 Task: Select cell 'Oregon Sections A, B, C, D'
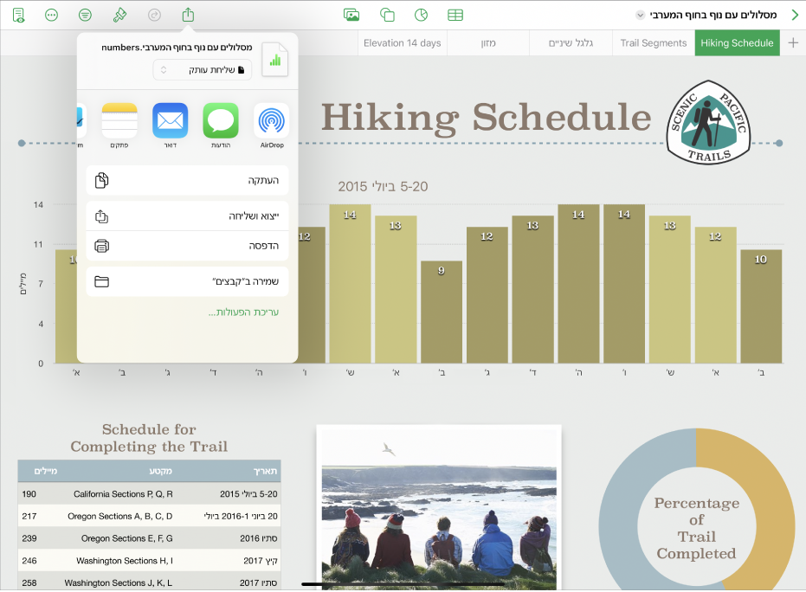pos(120,517)
